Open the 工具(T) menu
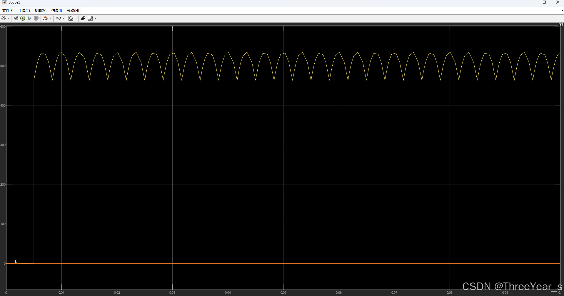 [24, 10]
